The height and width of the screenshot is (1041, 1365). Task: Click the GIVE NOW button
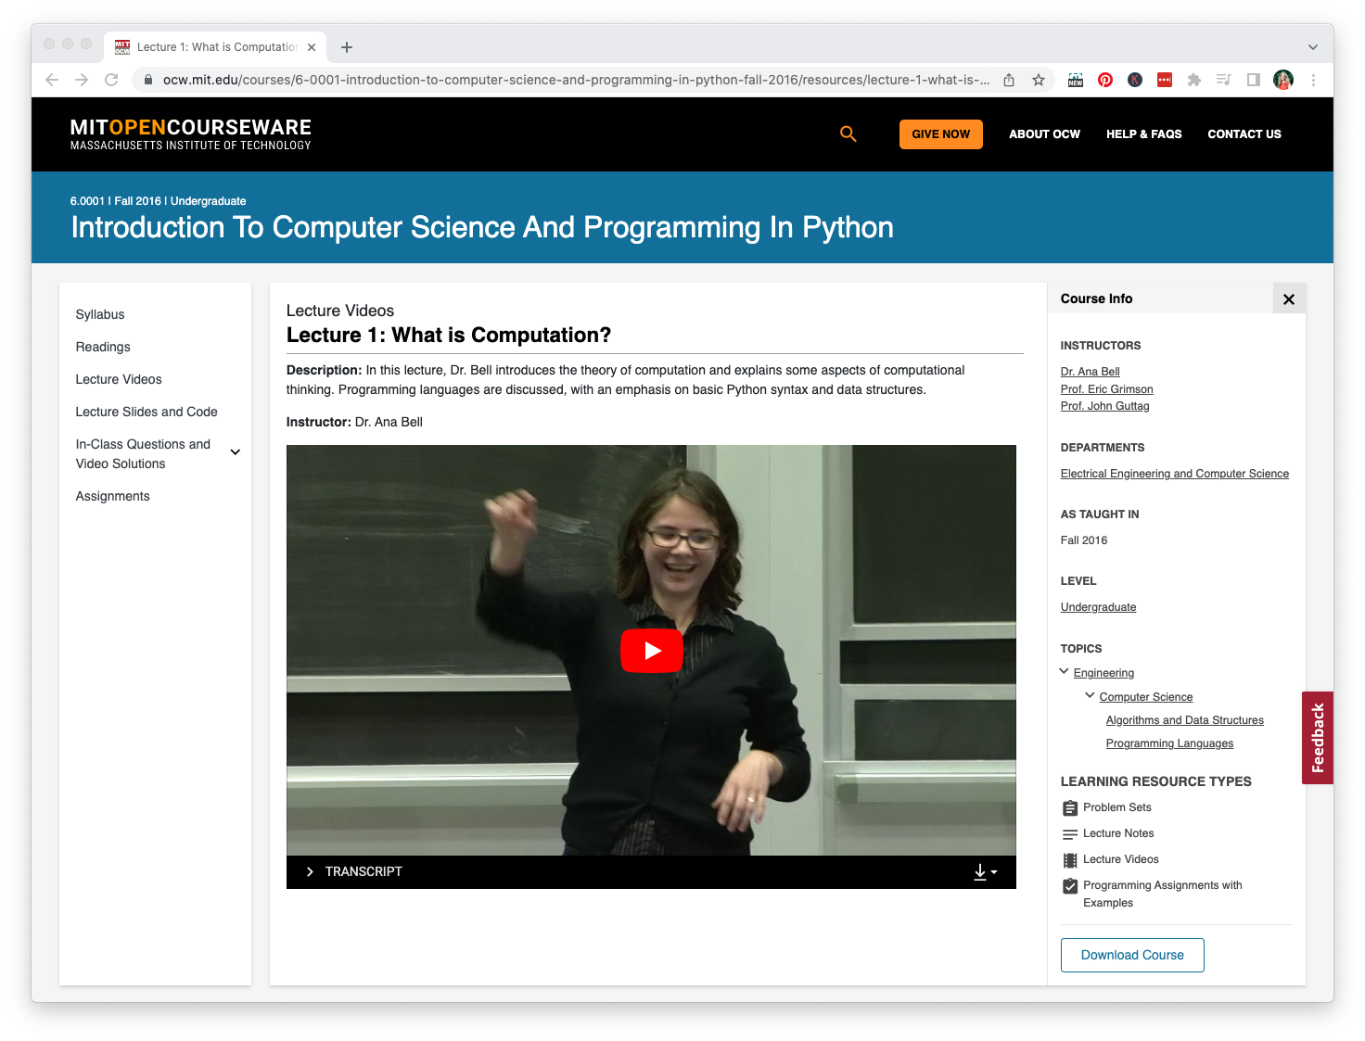pyautogui.click(x=940, y=134)
